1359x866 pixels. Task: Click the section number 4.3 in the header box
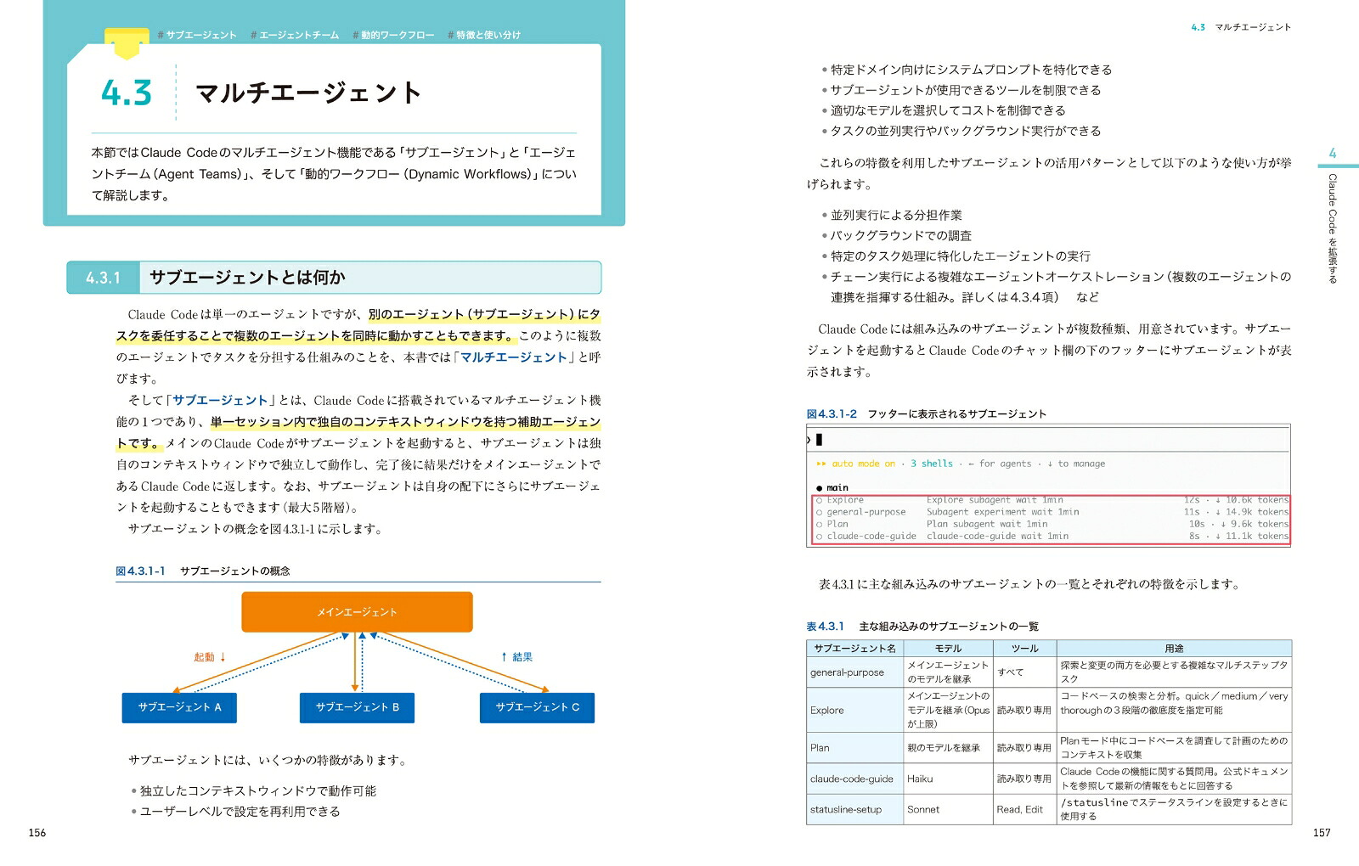coord(127,93)
